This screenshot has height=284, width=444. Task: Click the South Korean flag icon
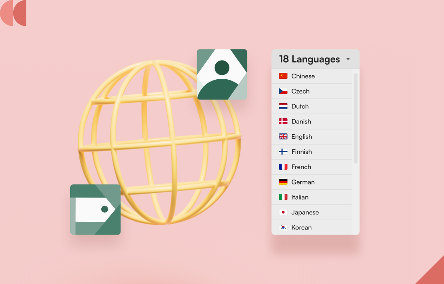point(283,227)
